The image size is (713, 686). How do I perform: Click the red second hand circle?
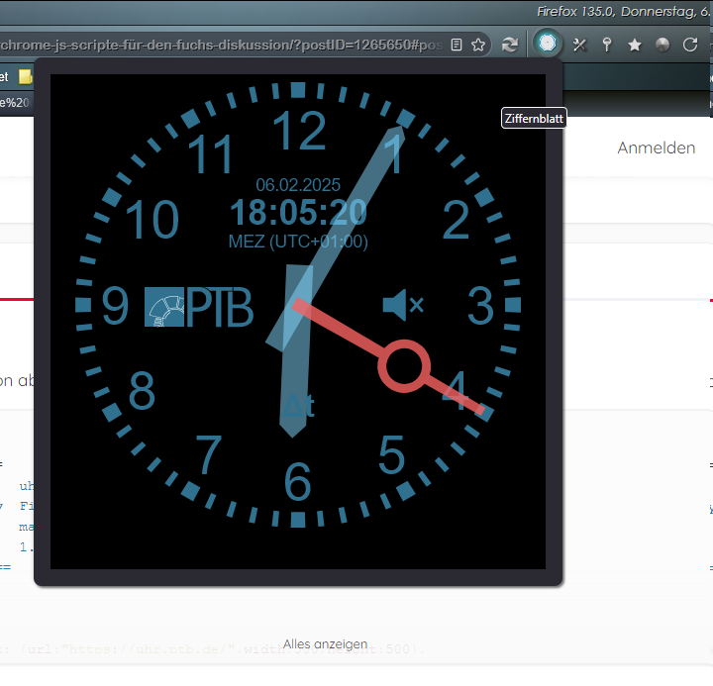[x=404, y=366]
